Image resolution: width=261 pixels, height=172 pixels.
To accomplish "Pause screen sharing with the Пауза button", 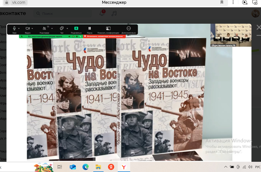I will point(89,29).
